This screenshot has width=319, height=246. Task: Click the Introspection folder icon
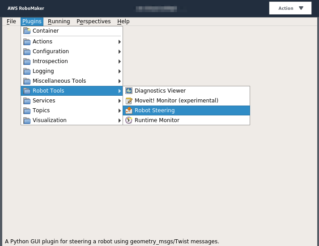(27, 61)
